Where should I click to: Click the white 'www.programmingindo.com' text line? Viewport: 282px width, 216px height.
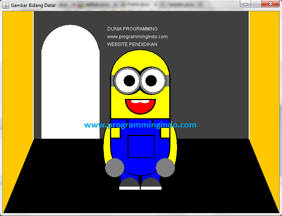(137, 37)
